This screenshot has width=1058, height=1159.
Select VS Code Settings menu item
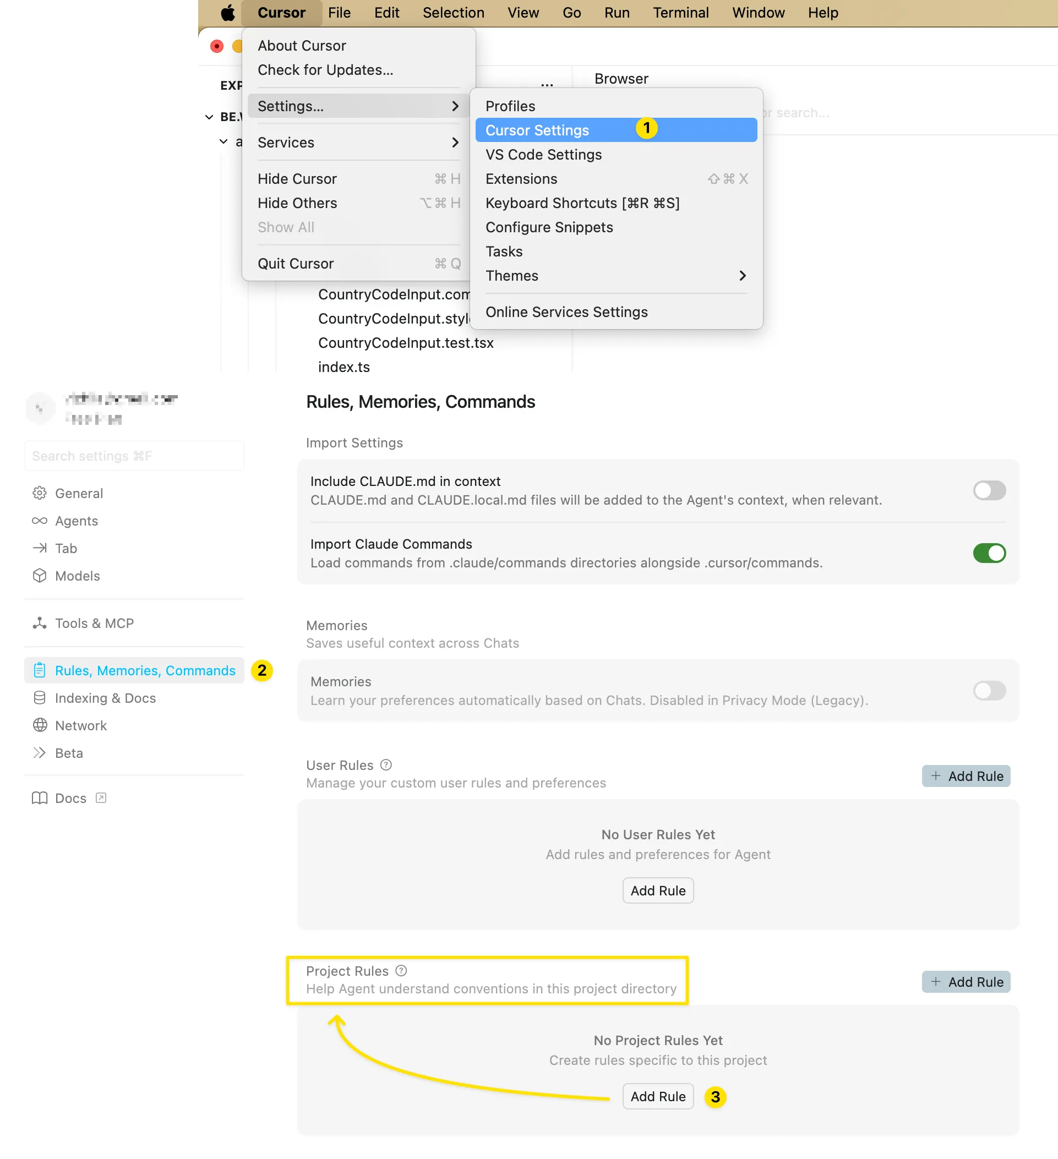543,154
